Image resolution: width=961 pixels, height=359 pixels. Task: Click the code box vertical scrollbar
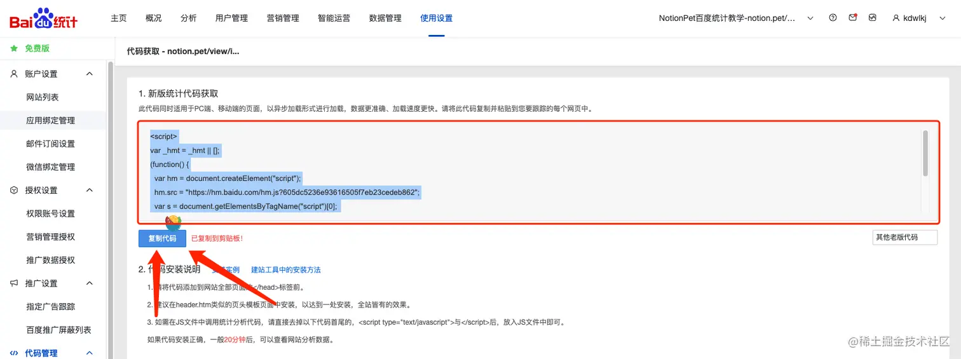pos(925,153)
